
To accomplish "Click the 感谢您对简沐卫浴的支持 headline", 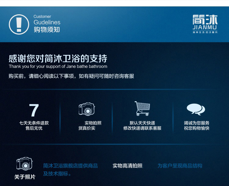I will point(58,59).
